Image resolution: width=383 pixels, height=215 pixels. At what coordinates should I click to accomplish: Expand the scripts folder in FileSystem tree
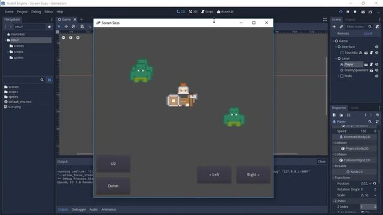(8, 52)
